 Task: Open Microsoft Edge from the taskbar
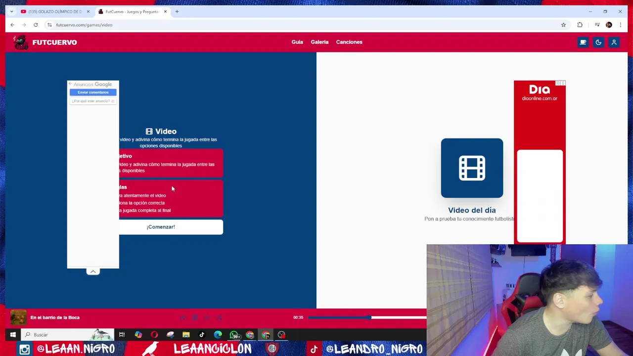[x=218, y=335]
